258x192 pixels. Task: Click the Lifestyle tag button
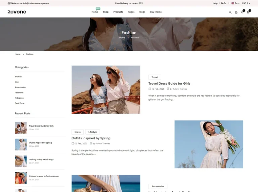[x=93, y=132]
